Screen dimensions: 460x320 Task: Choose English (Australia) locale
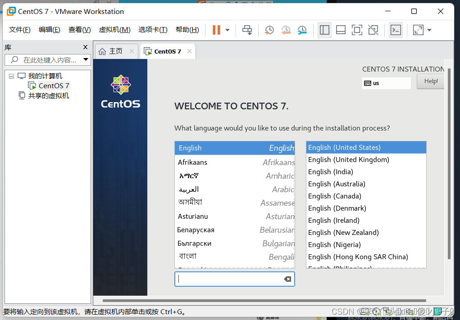(x=366, y=184)
